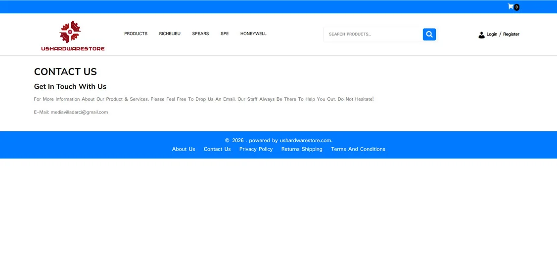Click the mediavilladarci@gmail.com email text
This screenshot has height=269, width=557.
click(79, 112)
